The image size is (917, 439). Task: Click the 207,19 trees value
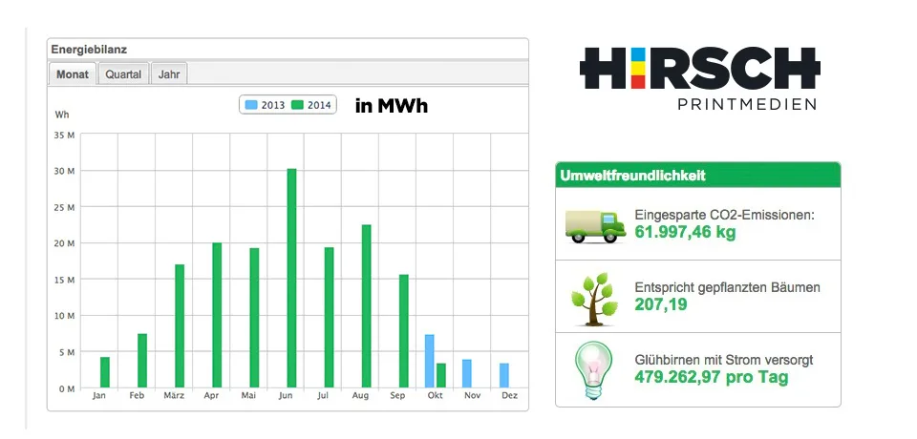661,304
